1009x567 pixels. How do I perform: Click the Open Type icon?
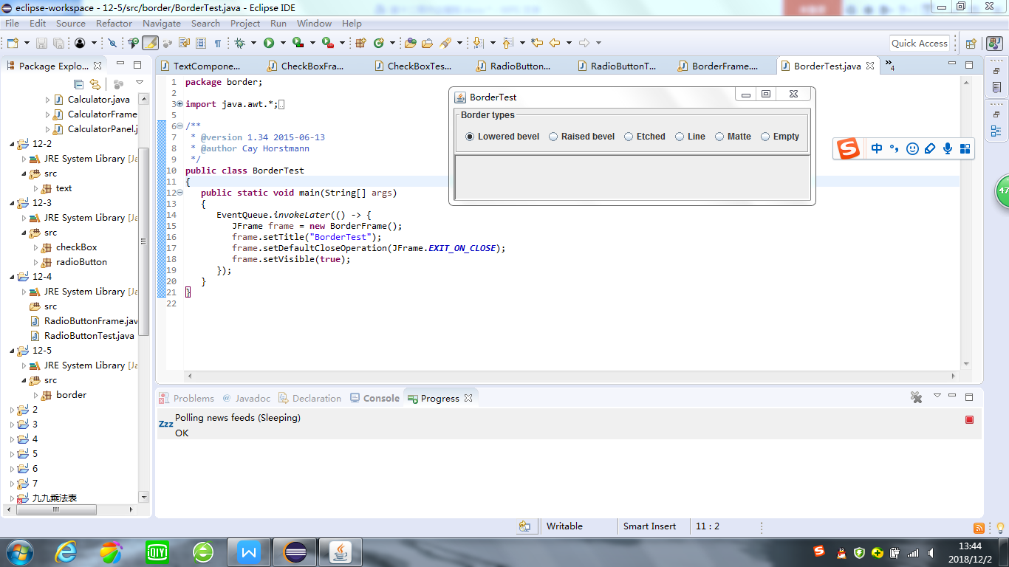point(411,43)
